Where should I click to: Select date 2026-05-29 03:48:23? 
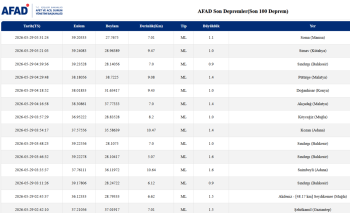tap(31, 143)
